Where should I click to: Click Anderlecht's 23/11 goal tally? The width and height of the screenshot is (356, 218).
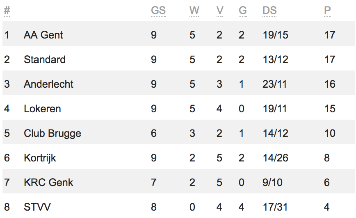[274, 84]
